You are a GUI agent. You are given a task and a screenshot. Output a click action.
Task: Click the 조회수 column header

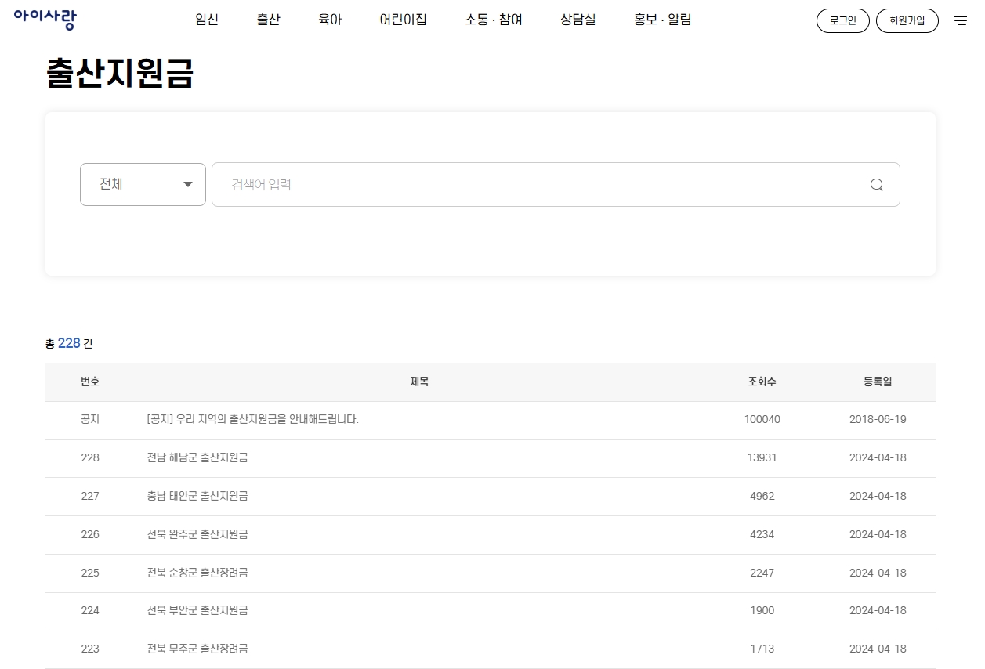(762, 382)
